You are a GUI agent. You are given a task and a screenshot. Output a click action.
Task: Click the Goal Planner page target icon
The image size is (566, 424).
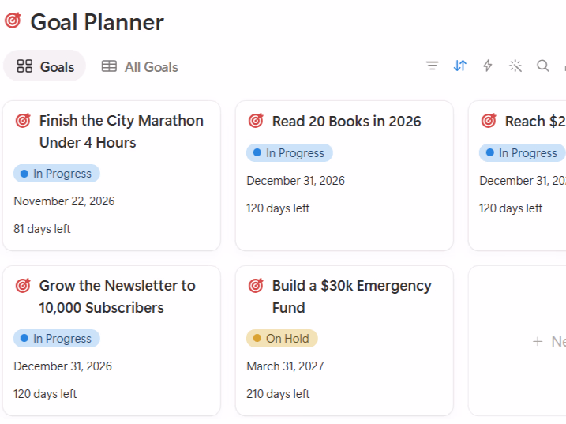coord(13,21)
